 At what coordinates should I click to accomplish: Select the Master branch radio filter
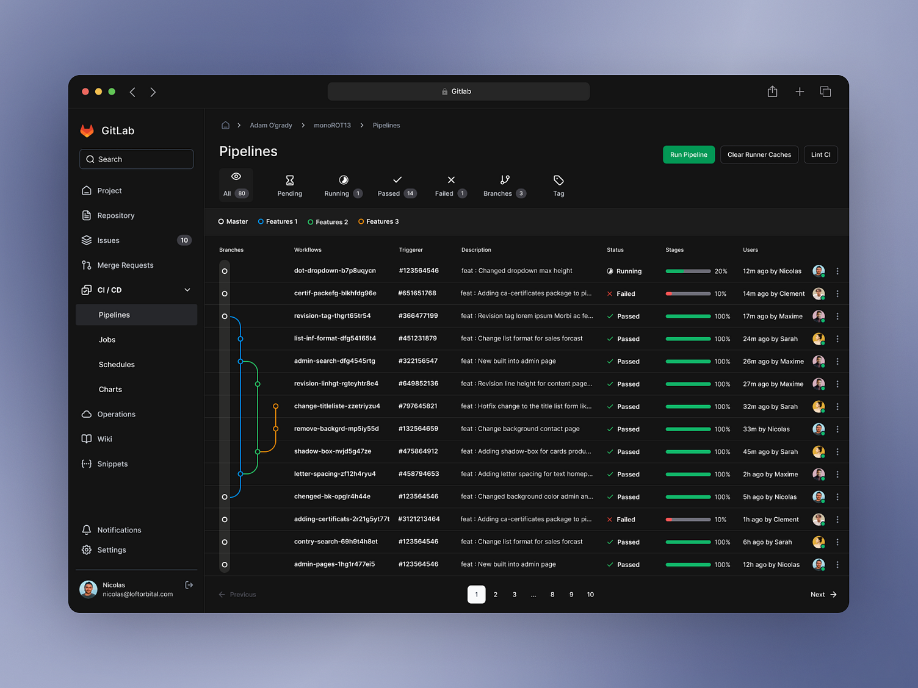[x=233, y=221]
